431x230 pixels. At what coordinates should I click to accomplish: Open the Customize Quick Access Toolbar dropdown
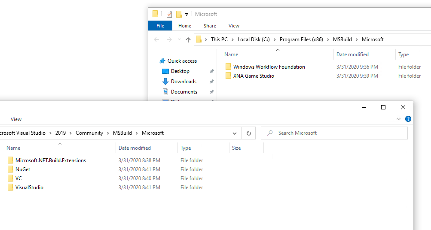click(186, 14)
